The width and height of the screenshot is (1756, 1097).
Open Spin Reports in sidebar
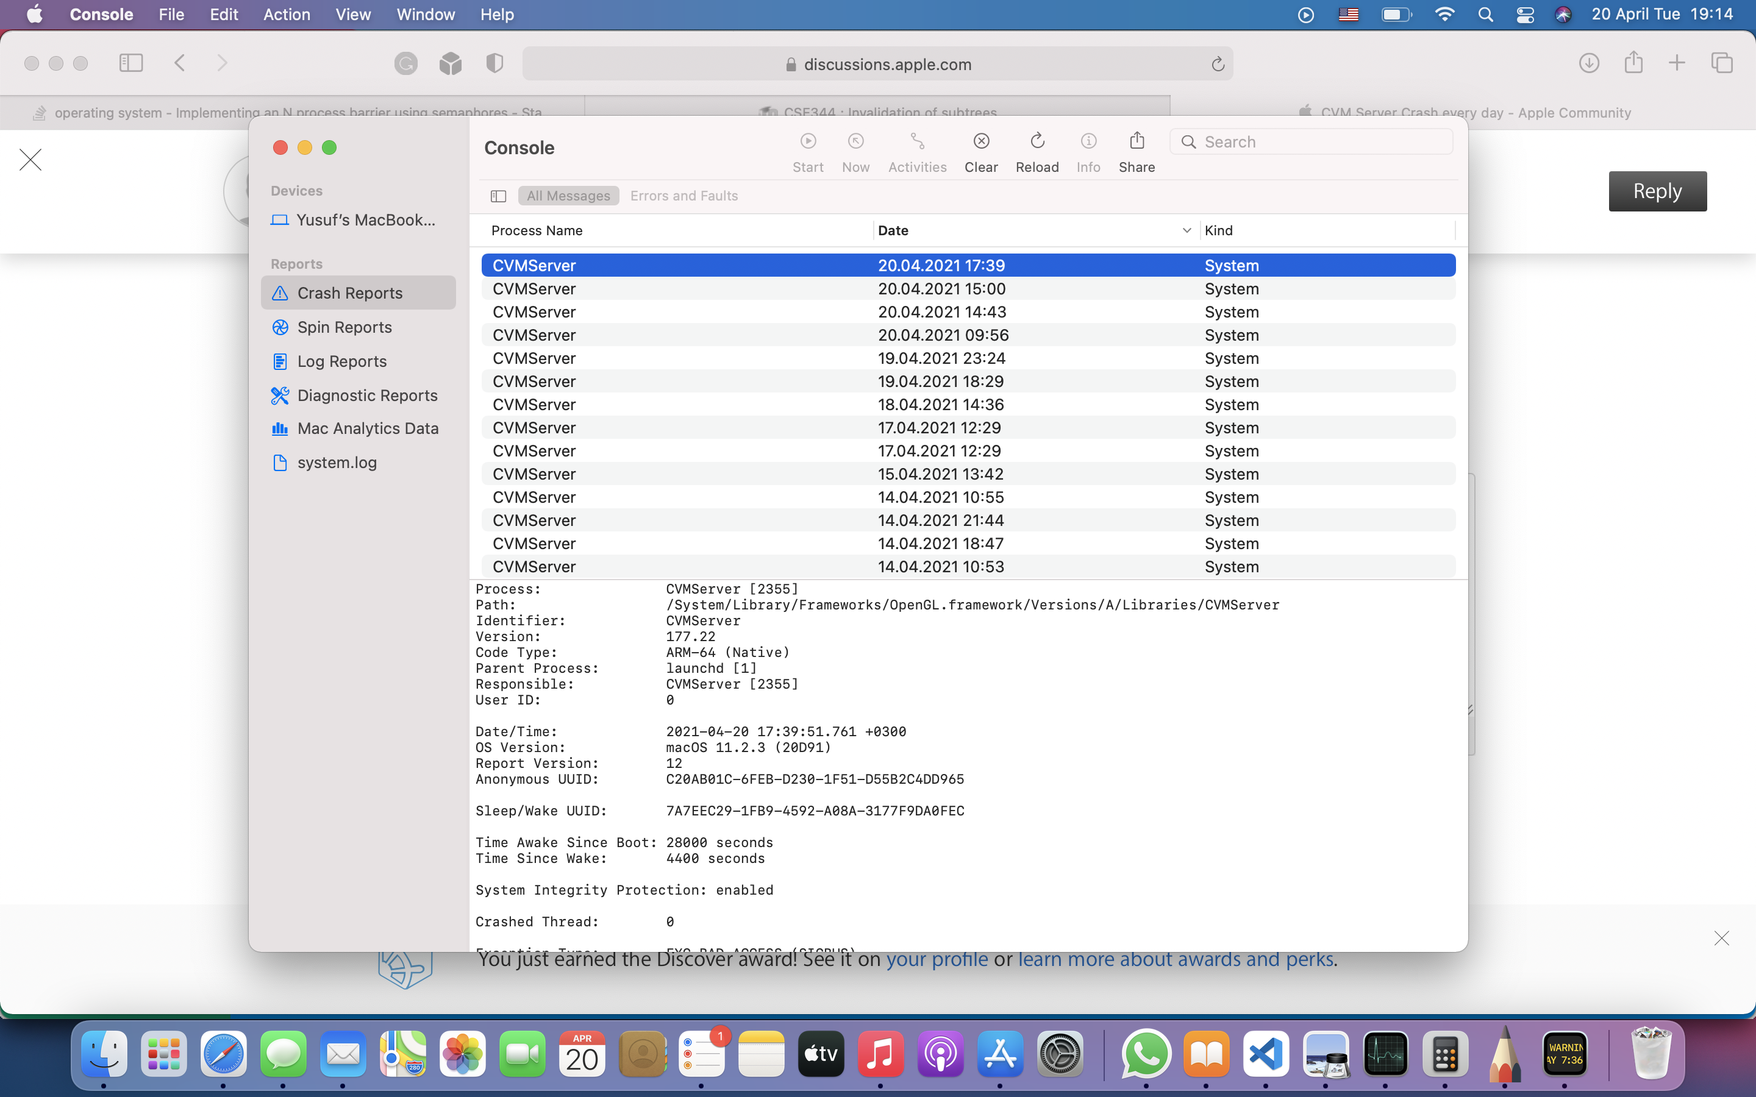(344, 327)
